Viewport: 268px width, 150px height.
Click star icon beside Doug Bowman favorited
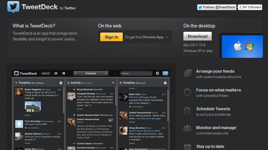[x=74, y=90]
